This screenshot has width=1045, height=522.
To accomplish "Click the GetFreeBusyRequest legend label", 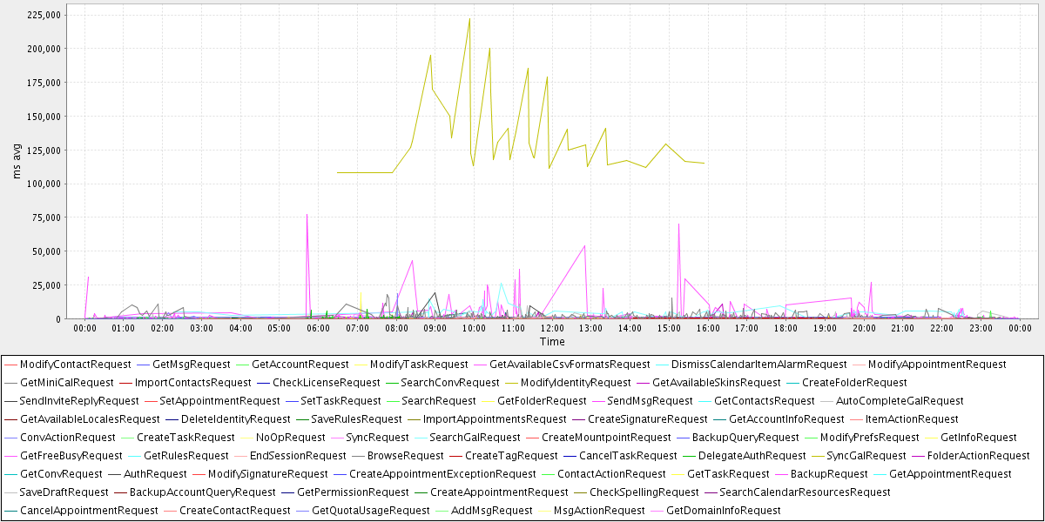I will [71, 456].
